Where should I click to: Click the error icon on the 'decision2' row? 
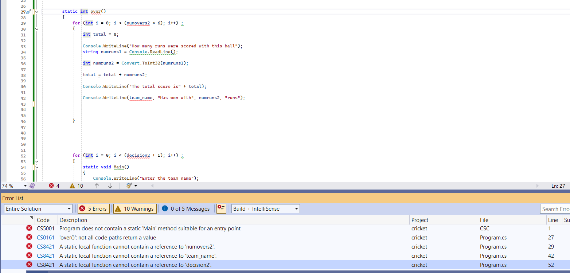pyautogui.click(x=29, y=265)
